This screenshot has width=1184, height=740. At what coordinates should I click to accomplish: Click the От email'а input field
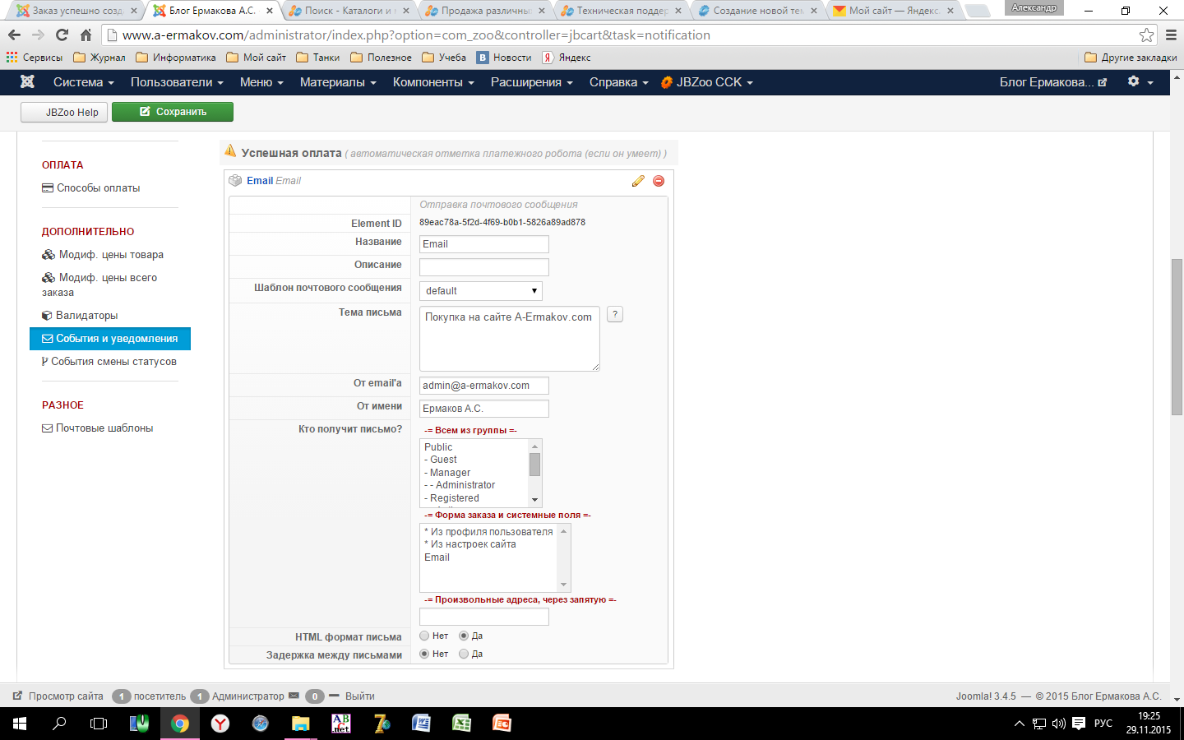(x=483, y=386)
